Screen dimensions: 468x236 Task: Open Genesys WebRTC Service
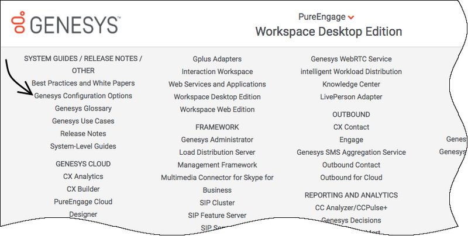tap(351, 59)
